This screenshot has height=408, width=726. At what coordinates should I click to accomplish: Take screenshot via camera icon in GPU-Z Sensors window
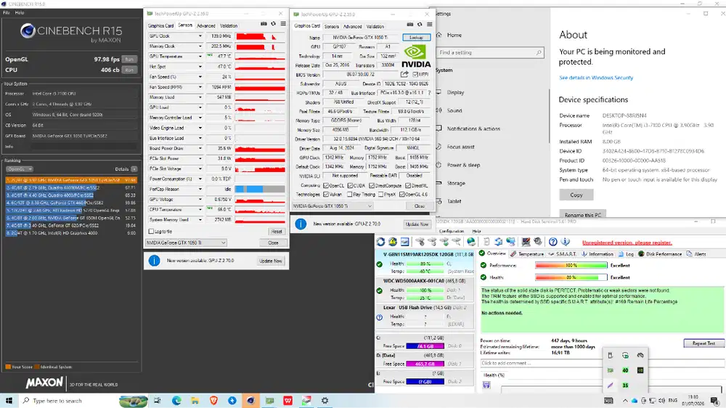pos(264,24)
